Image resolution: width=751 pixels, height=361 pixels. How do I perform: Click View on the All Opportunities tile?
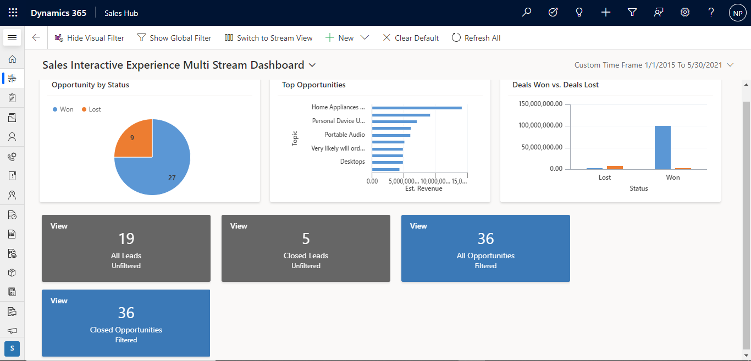[x=418, y=226]
